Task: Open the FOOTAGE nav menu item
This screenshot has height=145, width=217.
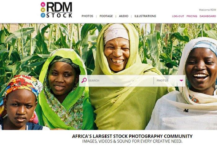Action: pos(106,16)
